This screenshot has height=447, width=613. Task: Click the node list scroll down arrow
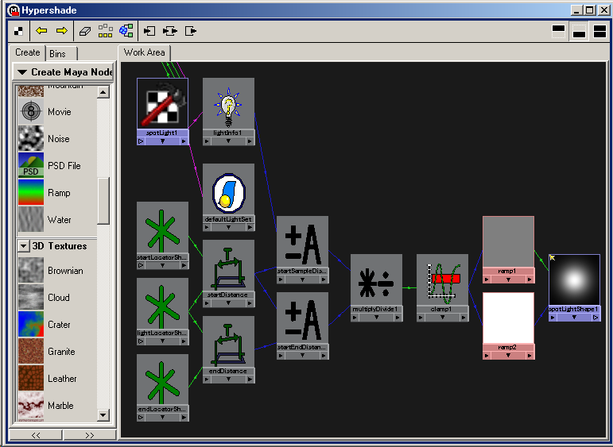[103, 414]
